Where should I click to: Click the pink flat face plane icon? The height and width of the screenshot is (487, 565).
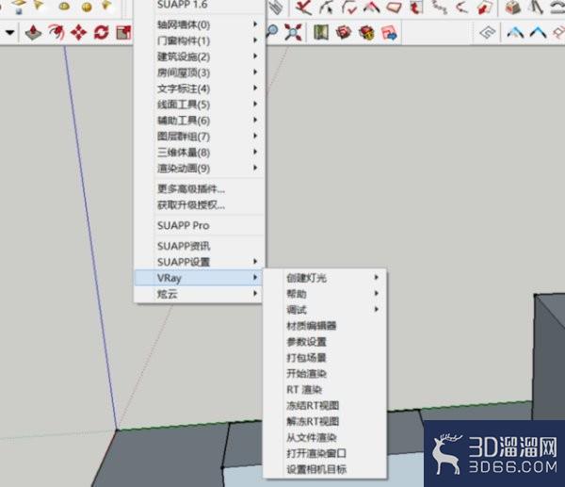click(x=394, y=8)
